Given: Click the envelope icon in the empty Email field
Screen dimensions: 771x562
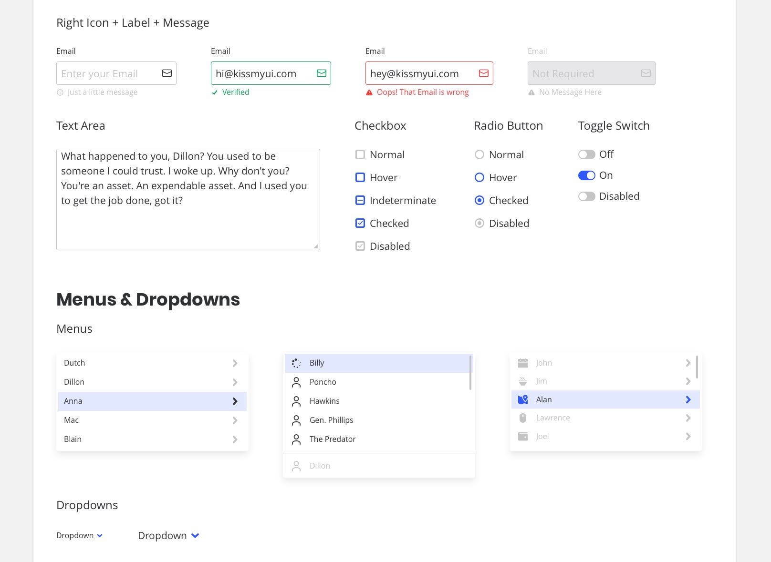Looking at the screenshot, I should [x=167, y=73].
